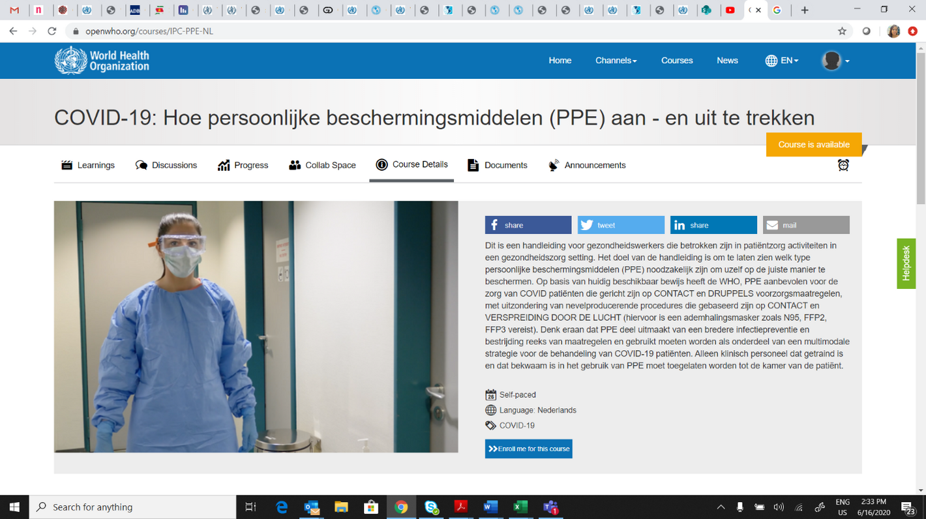Open the Documents tab
926x519 pixels.
(x=497, y=165)
